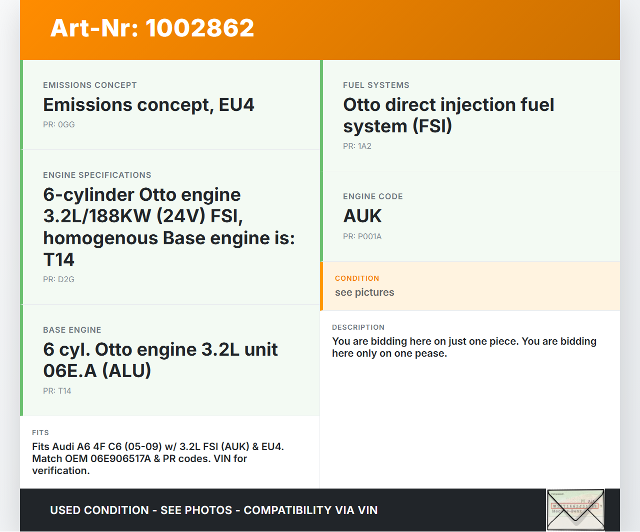Viewport: 640px width, 532px height.
Task: Click the 'see pictures' condition text
Action: (364, 293)
